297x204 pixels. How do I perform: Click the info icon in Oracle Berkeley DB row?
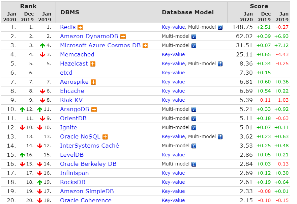coord(194,164)
